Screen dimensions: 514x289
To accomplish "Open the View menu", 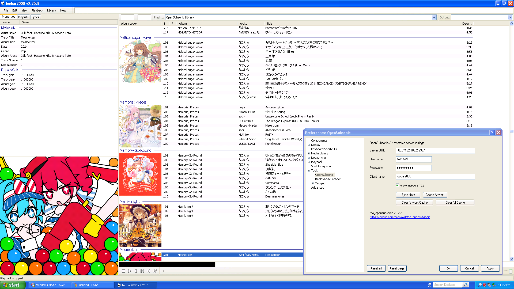I will tap(24, 10).
